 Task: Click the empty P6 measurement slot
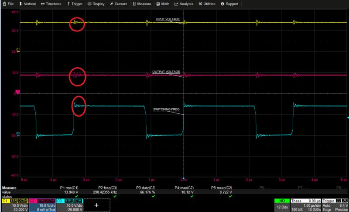(x=265, y=188)
